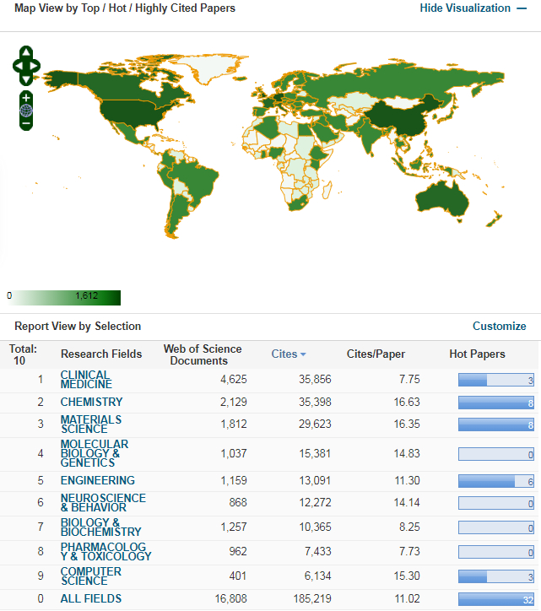
Task: Select Russia on the map
Action: [x=390, y=80]
